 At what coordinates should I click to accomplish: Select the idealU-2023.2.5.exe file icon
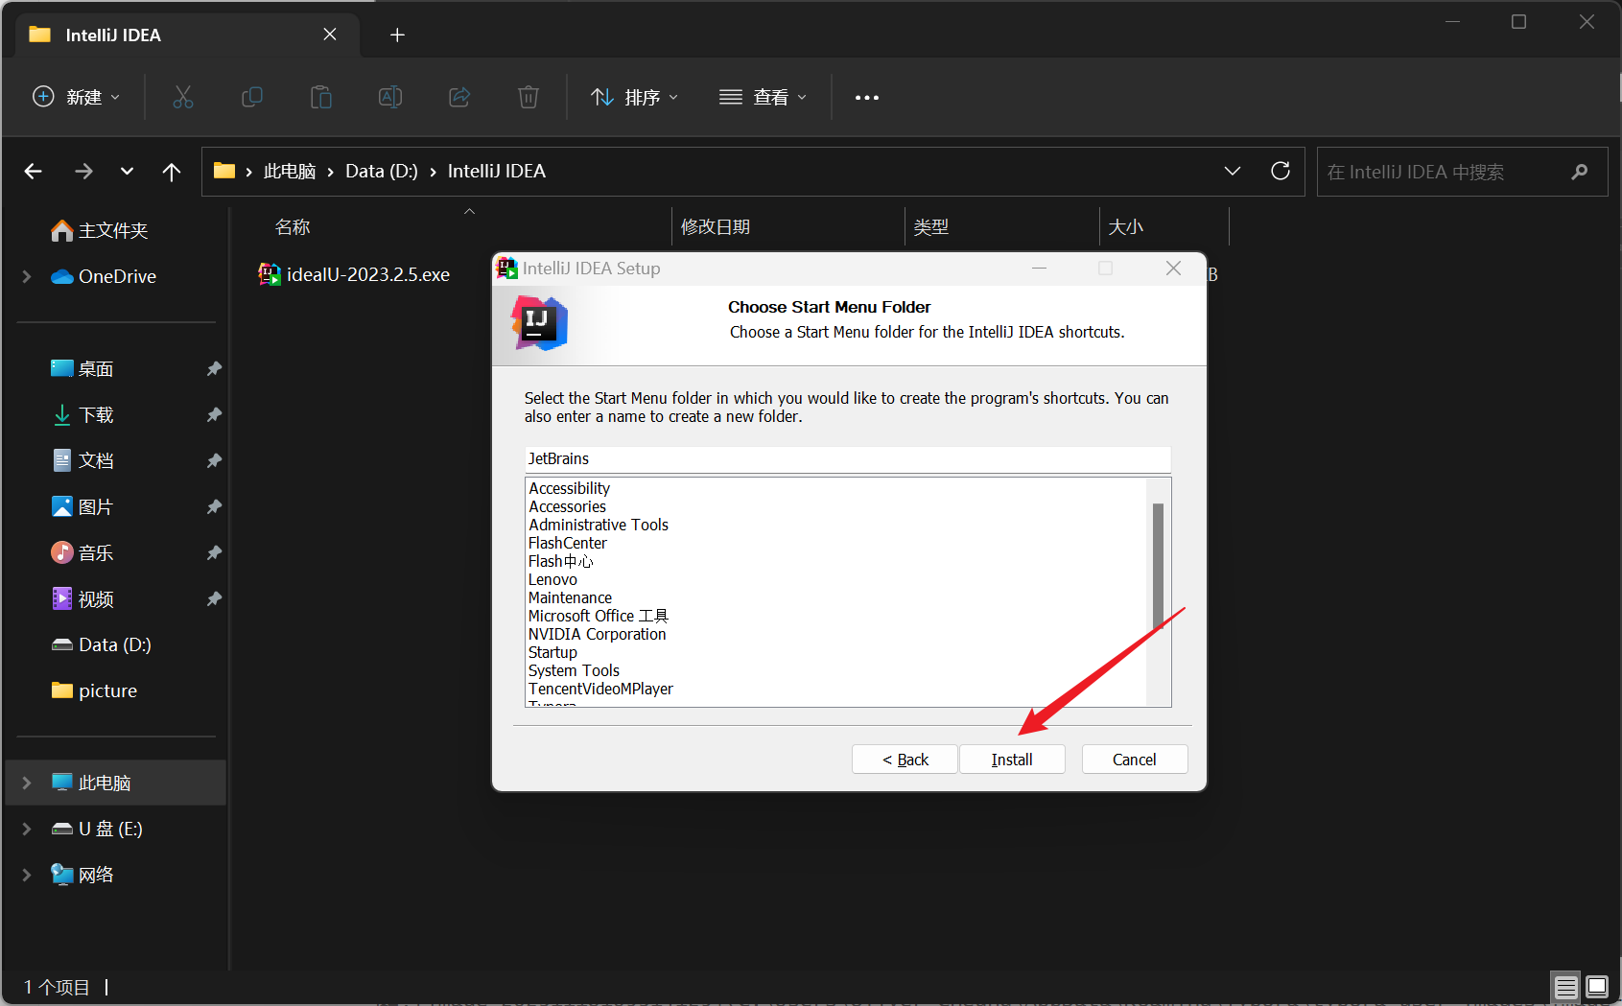coord(270,274)
